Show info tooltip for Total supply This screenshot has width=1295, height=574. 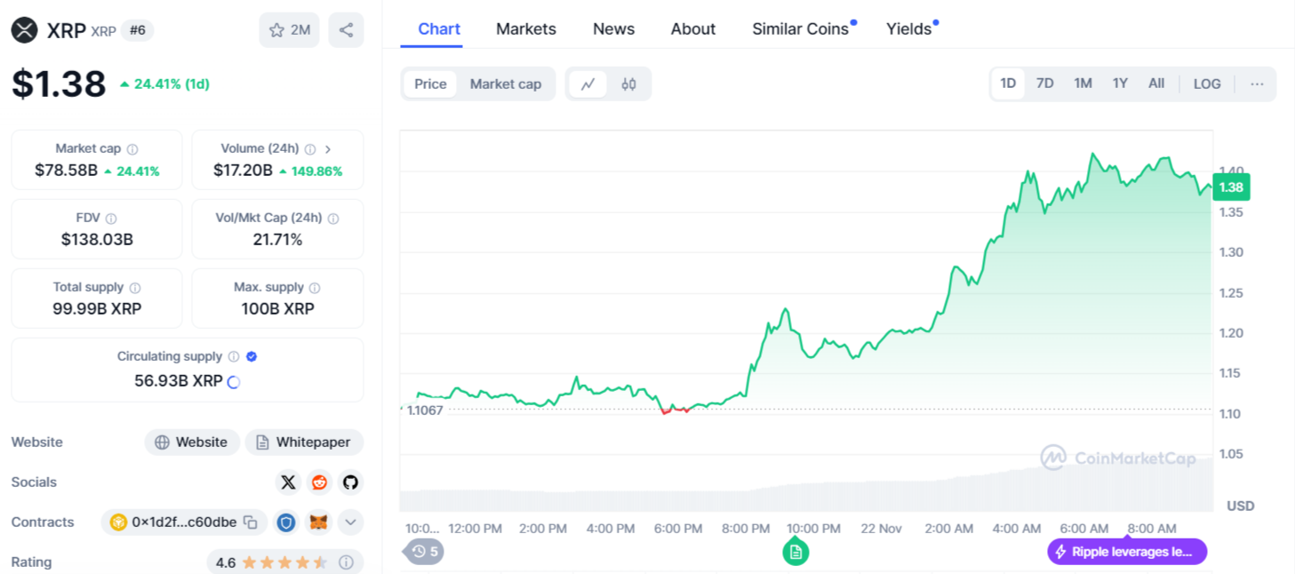[135, 288]
